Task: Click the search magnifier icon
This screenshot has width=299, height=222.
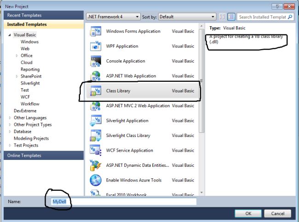Action: click(290, 17)
